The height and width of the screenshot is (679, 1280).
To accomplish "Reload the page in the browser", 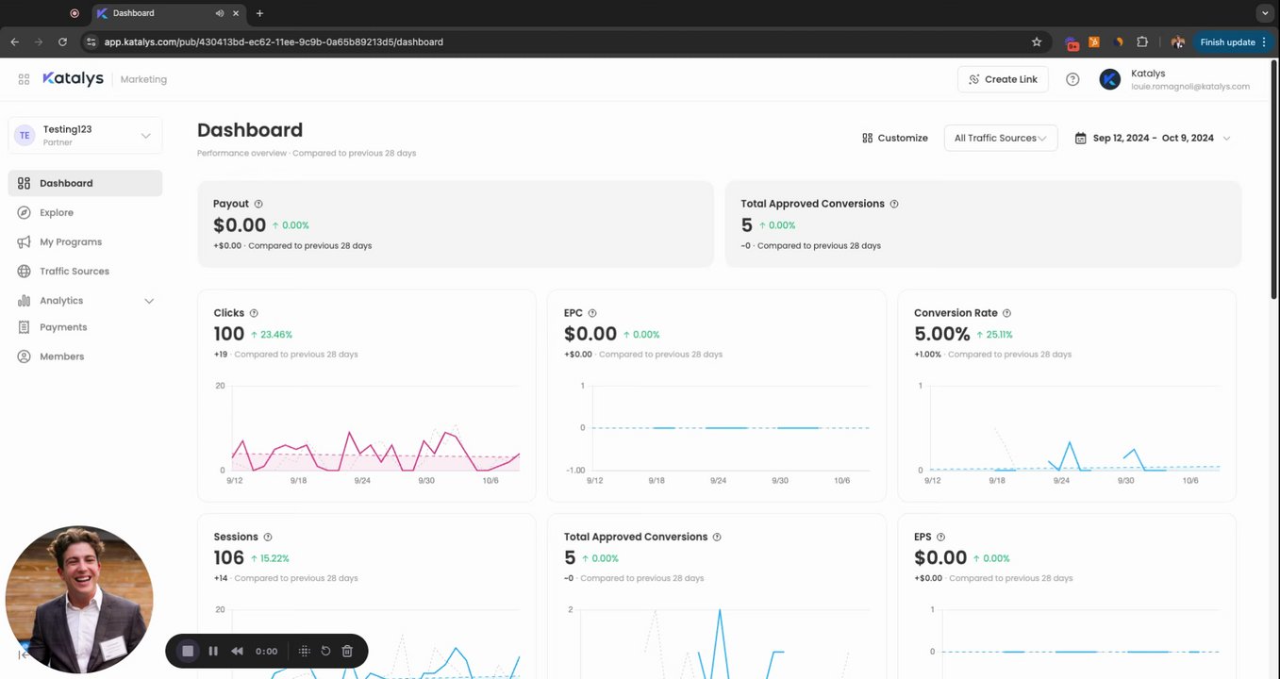I will 62,41.
